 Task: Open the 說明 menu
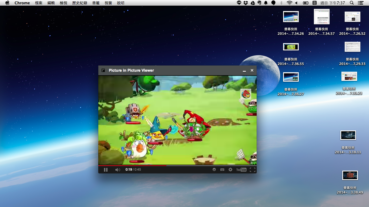(121, 3)
